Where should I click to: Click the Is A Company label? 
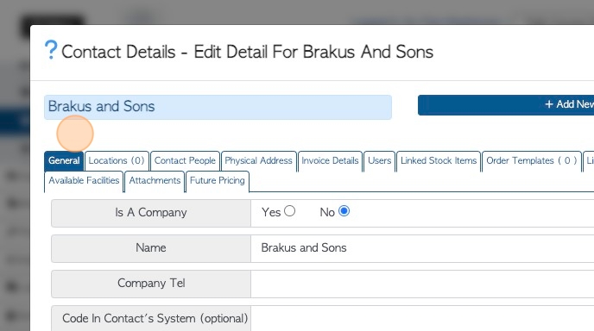click(151, 213)
